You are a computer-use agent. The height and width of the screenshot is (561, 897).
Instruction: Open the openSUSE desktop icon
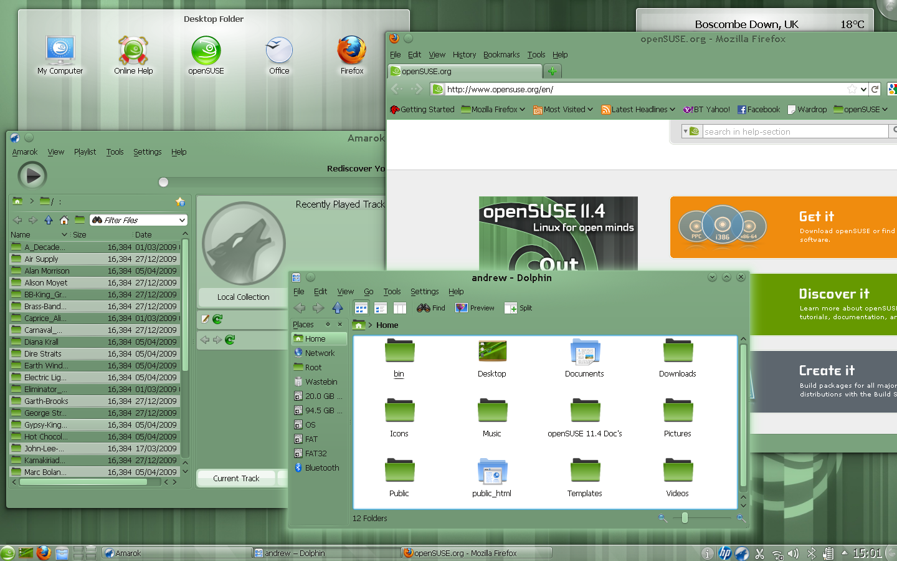tap(206, 56)
